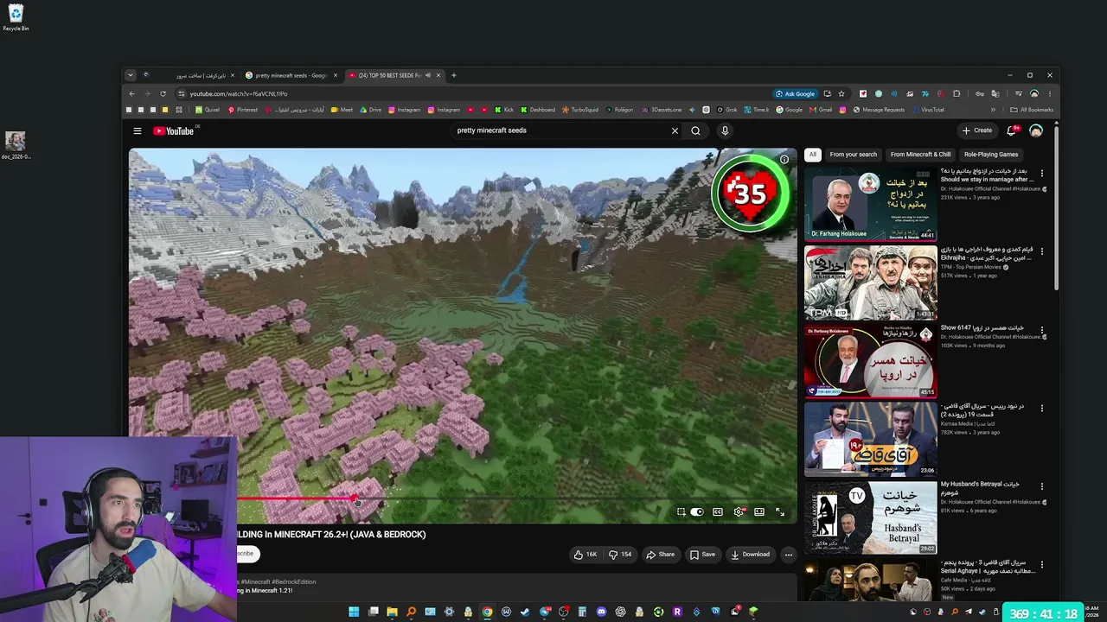Open the Ekhrajiha movie thumbnail
Screen dimensions: 1107x622
pyautogui.click(x=870, y=283)
